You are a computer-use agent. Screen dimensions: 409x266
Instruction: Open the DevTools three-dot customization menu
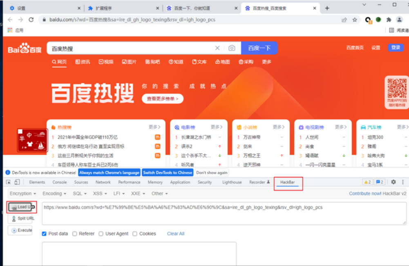(x=402, y=182)
